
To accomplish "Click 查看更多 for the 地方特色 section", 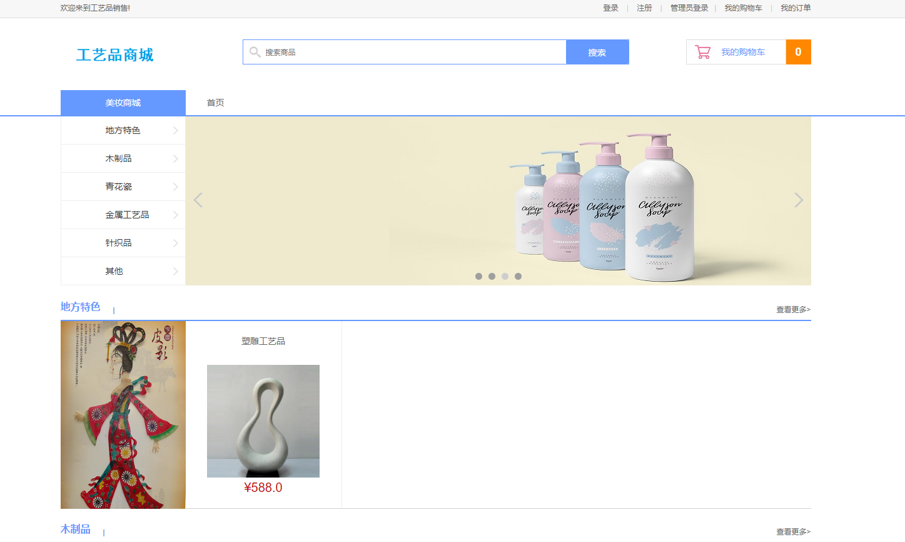I will point(792,309).
